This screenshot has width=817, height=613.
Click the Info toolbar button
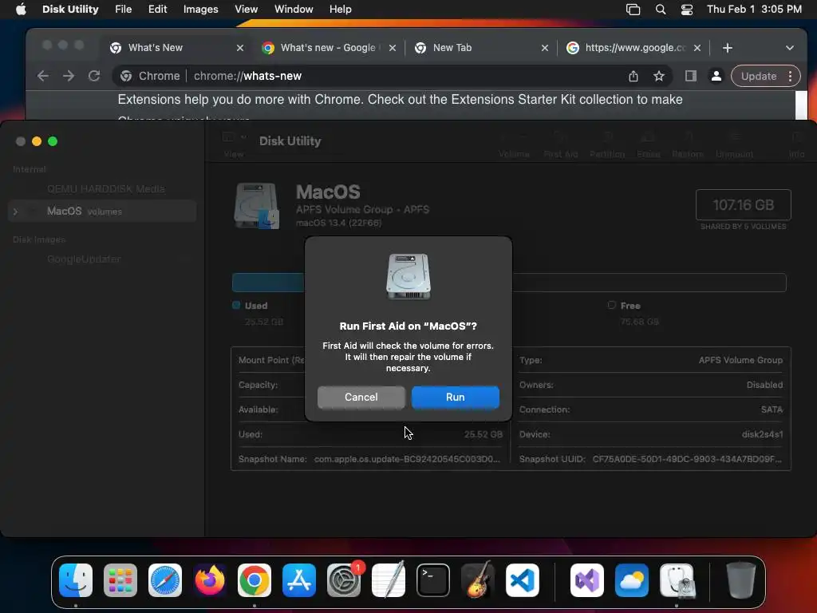click(x=796, y=144)
